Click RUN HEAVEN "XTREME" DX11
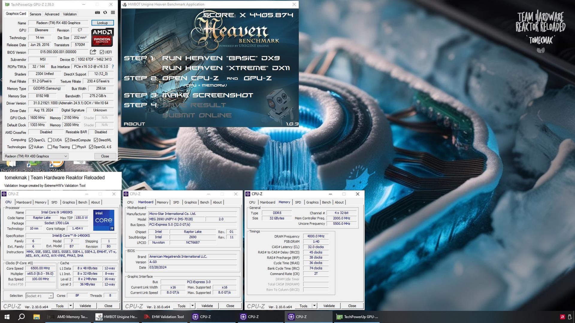This screenshot has width=575, height=323. pyautogui.click(x=226, y=68)
